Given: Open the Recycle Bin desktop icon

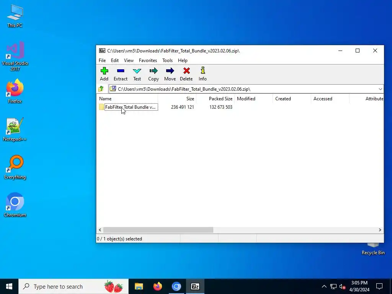Looking at the screenshot, I should tap(373, 249).
